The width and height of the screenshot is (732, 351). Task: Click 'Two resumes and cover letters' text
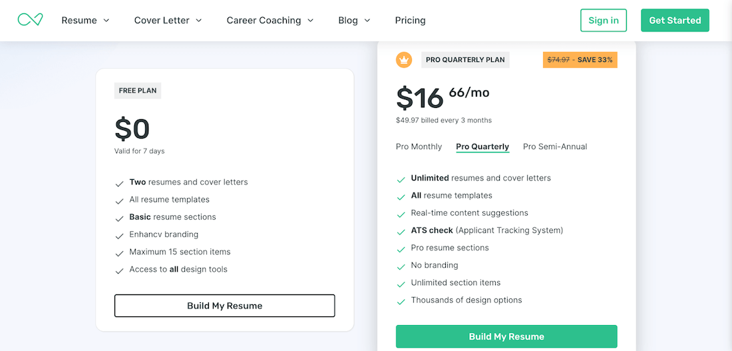pos(188,182)
